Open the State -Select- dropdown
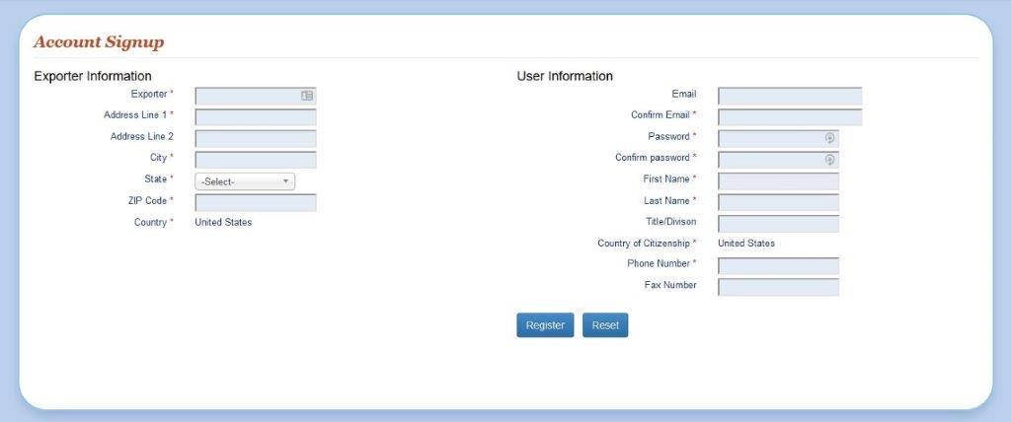Screen dimensions: 1011x422 pyautogui.click(x=245, y=181)
